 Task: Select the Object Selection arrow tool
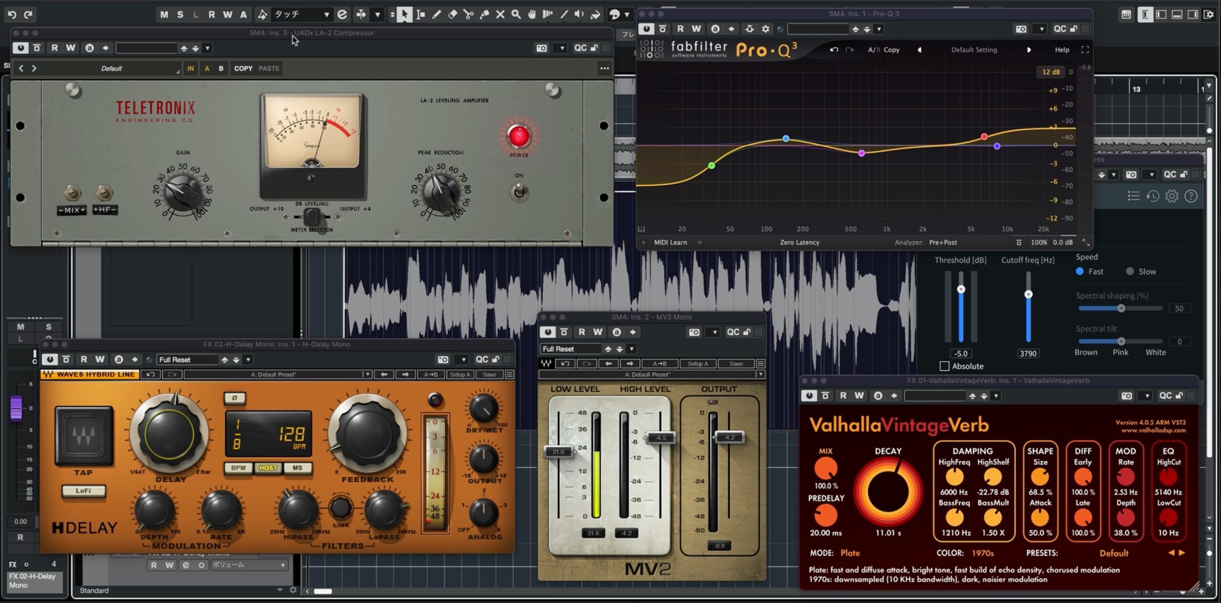[404, 14]
